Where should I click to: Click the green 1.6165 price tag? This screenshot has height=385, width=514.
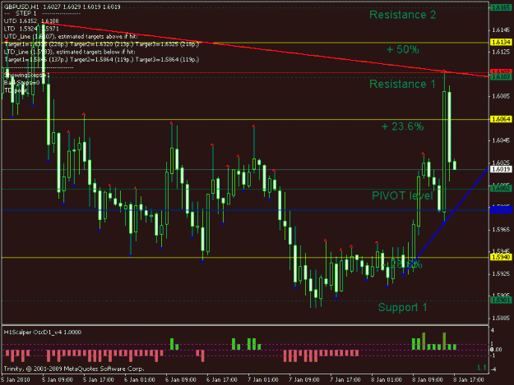coord(501,7)
